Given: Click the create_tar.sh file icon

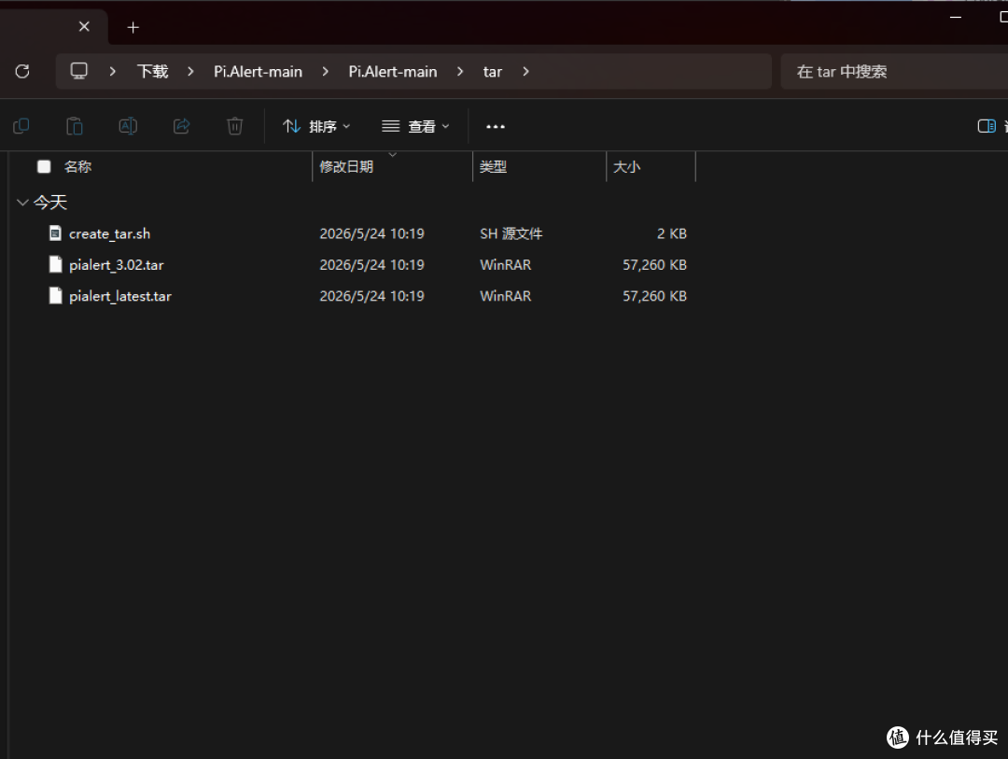Looking at the screenshot, I should click(x=56, y=232).
